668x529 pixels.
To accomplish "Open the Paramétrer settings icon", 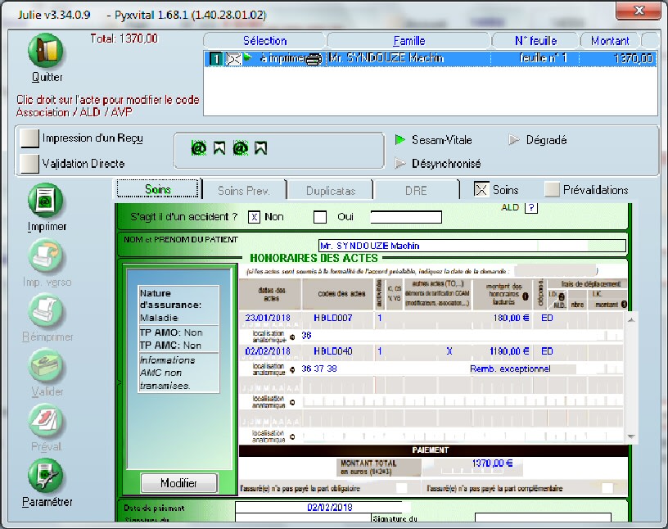I will [x=46, y=476].
